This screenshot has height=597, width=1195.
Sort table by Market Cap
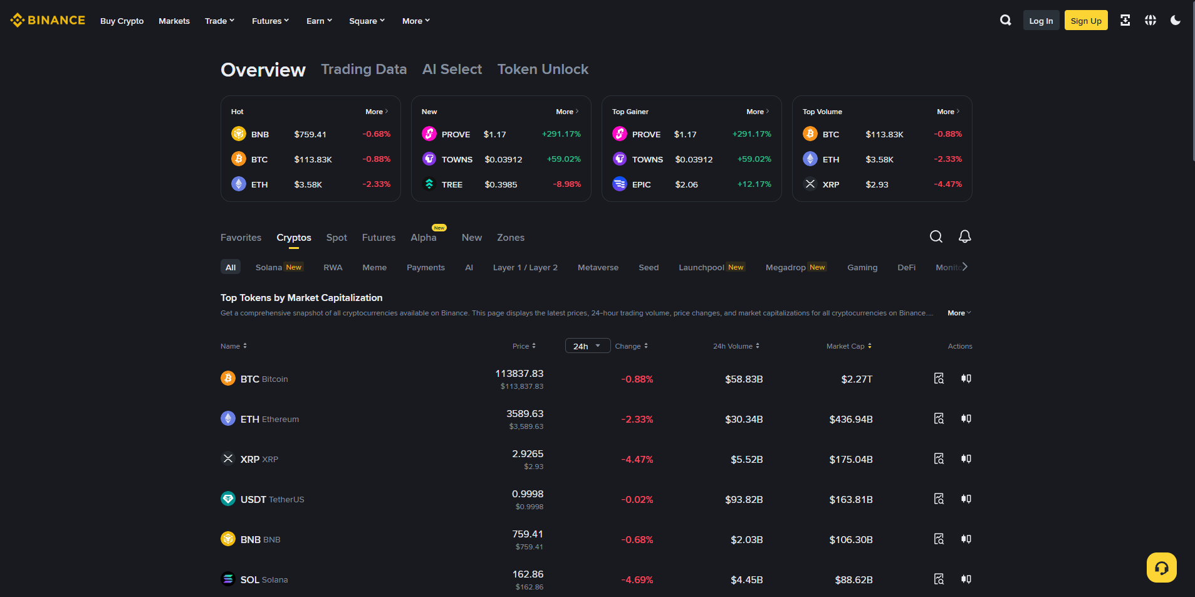pos(849,346)
